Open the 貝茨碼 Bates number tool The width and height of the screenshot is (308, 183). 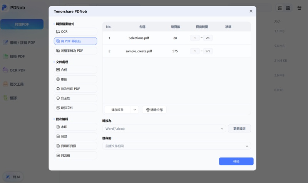point(75,156)
